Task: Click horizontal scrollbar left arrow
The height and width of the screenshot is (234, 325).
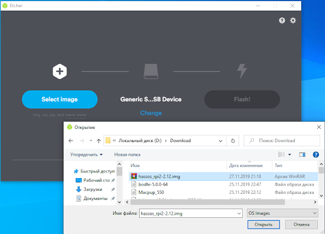Action: coord(127,202)
